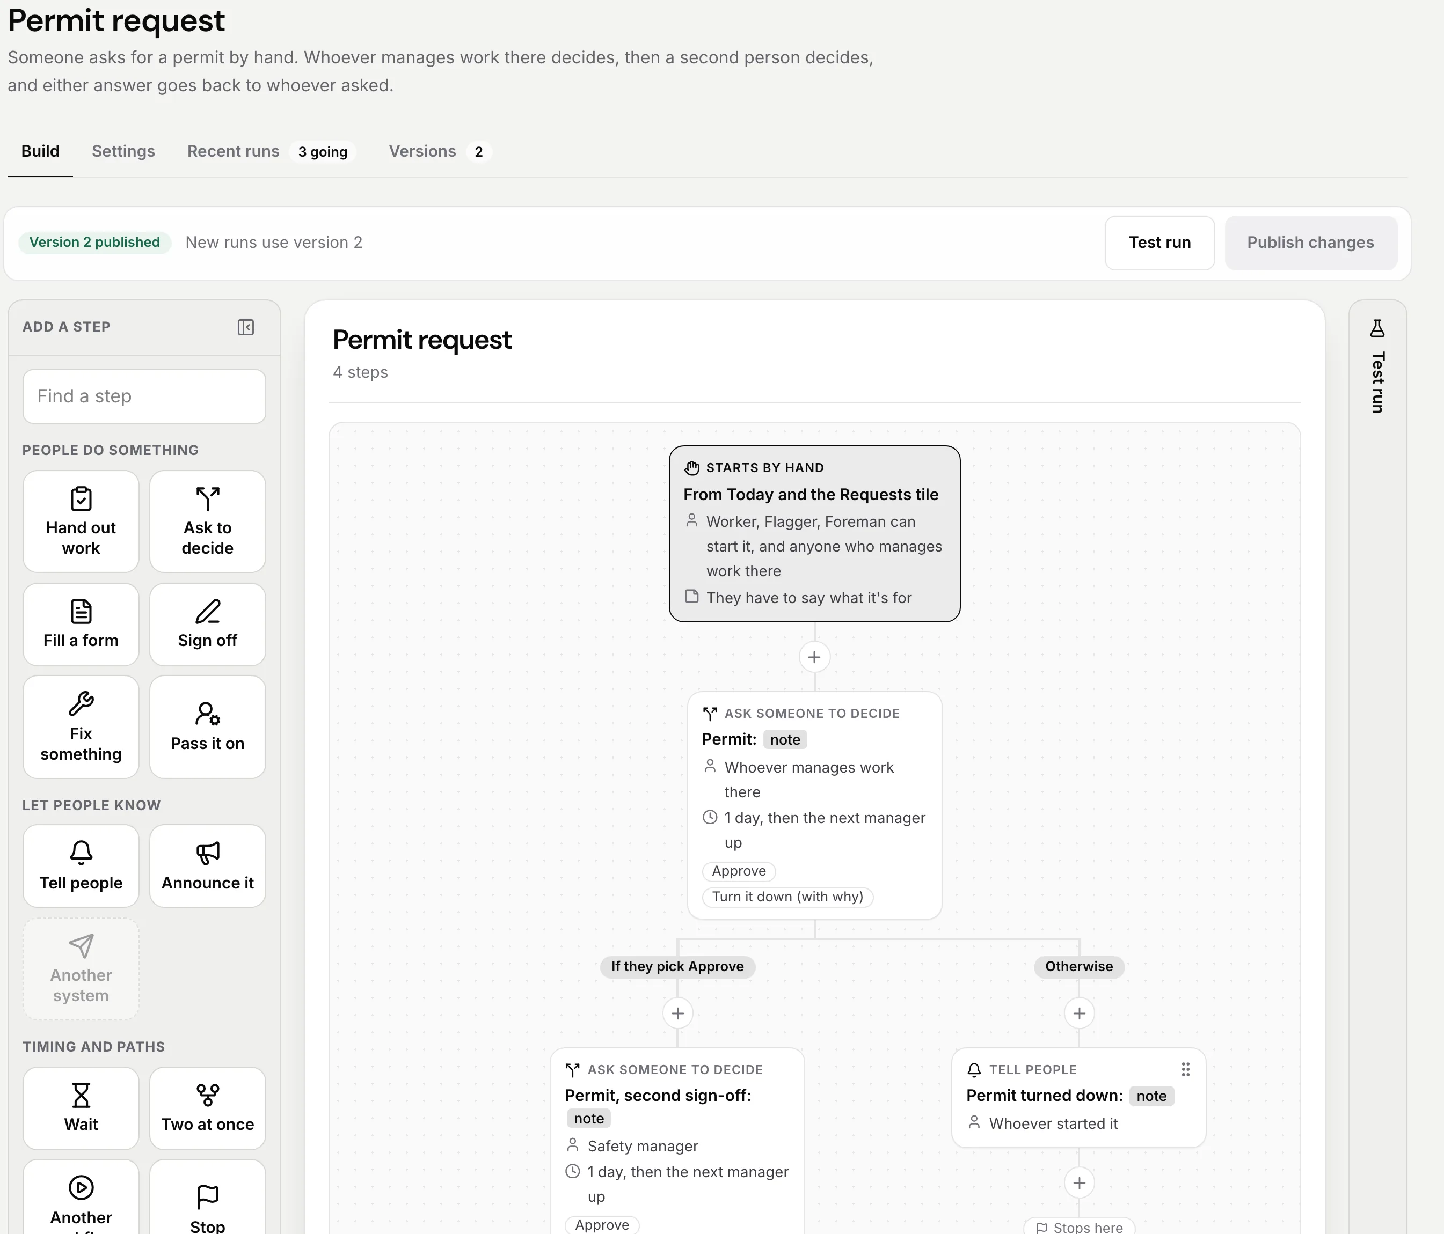Select the Permit: note decision card

click(x=815, y=805)
